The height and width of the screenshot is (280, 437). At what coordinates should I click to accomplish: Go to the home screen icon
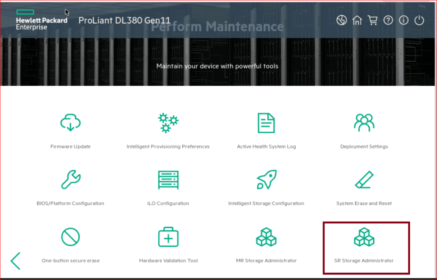pos(357,20)
